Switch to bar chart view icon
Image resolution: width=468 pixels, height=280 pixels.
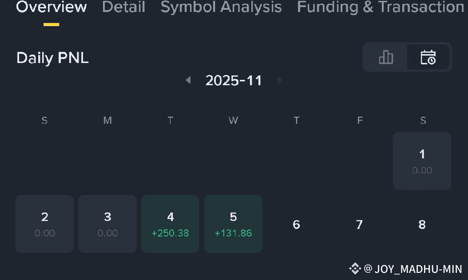[x=385, y=57]
